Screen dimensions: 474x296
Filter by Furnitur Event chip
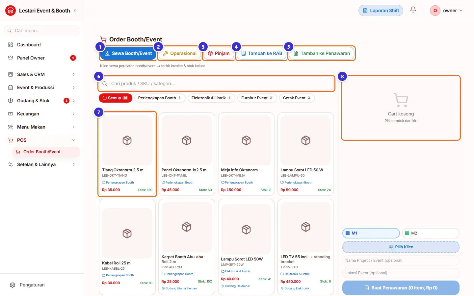click(x=257, y=98)
